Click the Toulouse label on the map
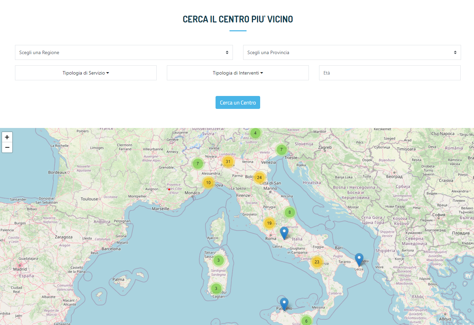The height and width of the screenshot is (325, 474). (89, 199)
